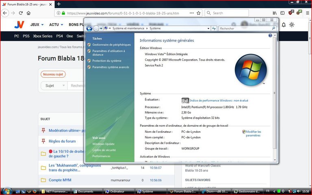Image resolution: width=312 pixels, height=195 pixels.
Task: Switch to Dism++ taskbar button
Action: point(215,191)
